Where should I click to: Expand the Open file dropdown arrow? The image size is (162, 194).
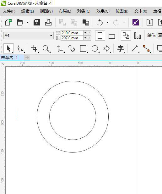28,22
